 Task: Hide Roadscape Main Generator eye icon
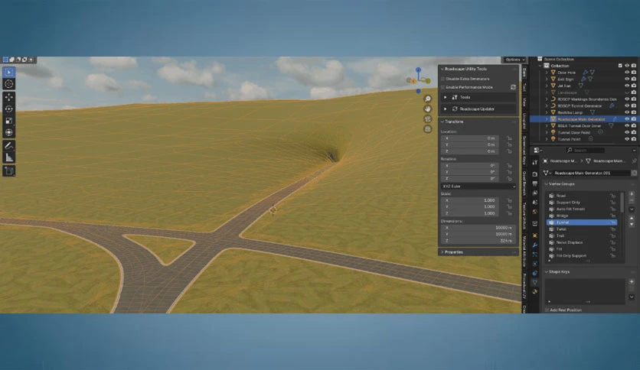[627, 119]
